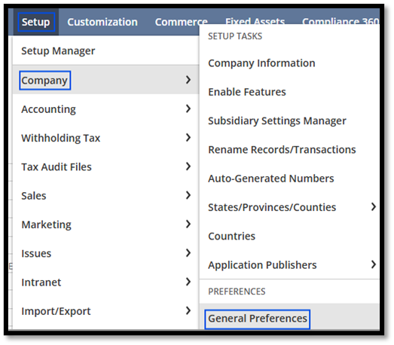Open the Commerce menu tab
Screen dimensions: 394x345
(181, 22)
